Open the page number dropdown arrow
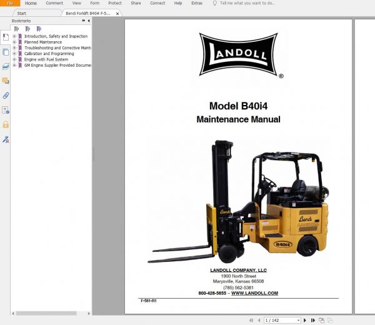The image size is (375, 325). click(x=298, y=320)
